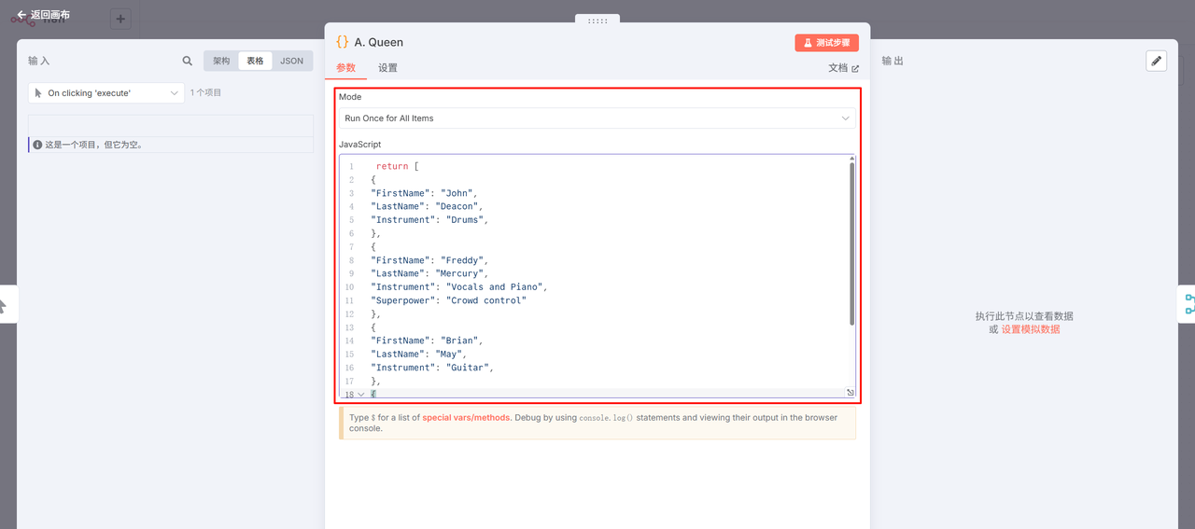Click code line "Instrument": "Vocals and Piano"
This screenshot has height=529, width=1195.
coord(459,287)
